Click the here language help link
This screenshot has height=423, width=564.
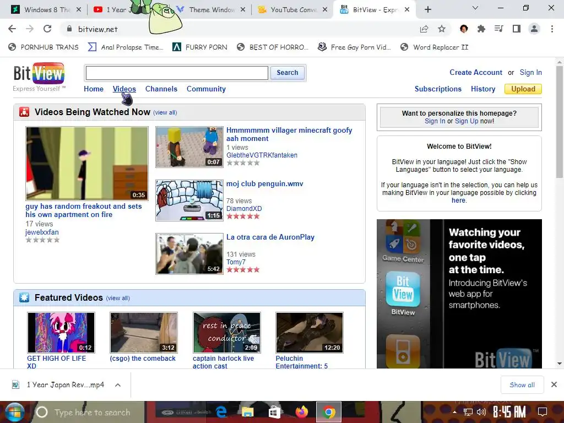458,200
